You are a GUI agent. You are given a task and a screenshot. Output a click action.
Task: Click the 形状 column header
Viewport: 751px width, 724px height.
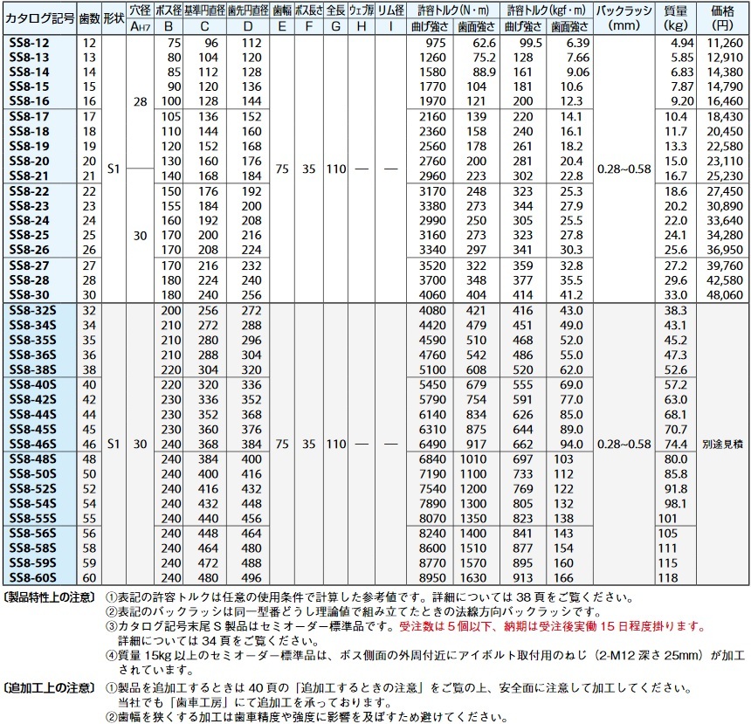coord(114,18)
